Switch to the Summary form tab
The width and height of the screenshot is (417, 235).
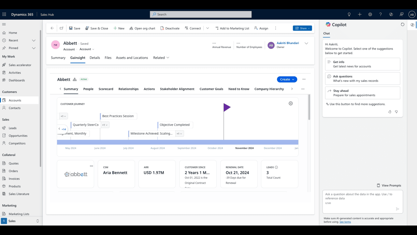[x=58, y=58]
